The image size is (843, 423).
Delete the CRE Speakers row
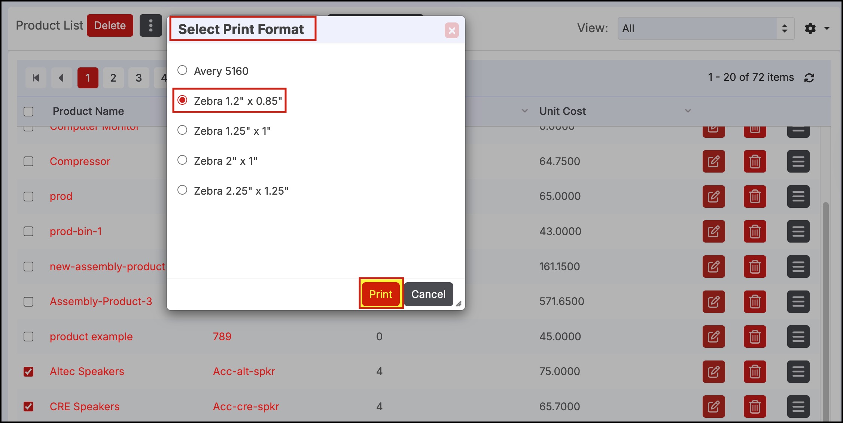click(755, 407)
